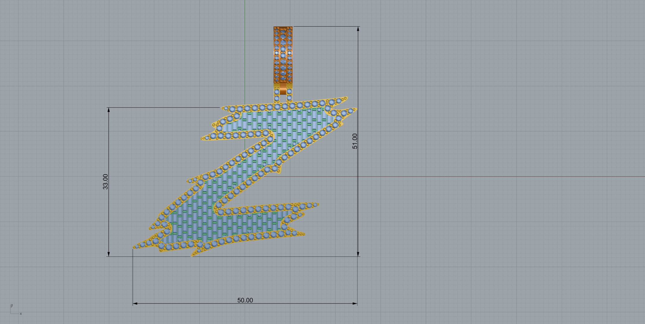Viewport: 645px width, 324px height.
Task: Select the 33.00 height dimension text
Action: 105,182
